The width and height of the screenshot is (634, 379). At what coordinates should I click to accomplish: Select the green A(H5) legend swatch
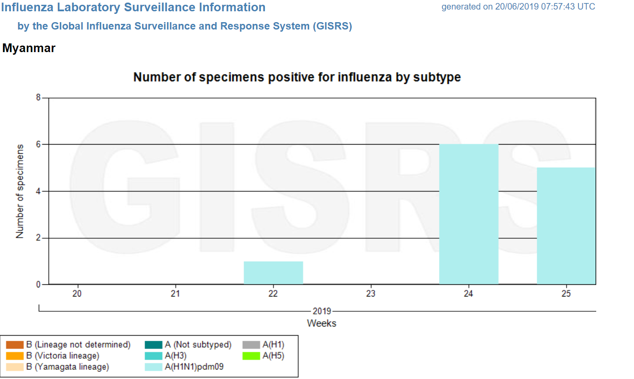point(251,356)
